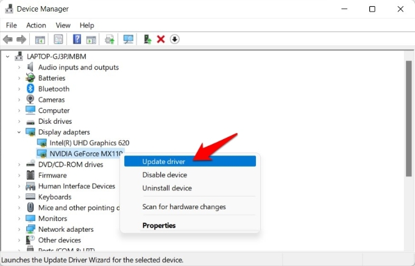Click the Properties sheet toolbar icon
Screen dimensions: 415x266
[x=59, y=40]
